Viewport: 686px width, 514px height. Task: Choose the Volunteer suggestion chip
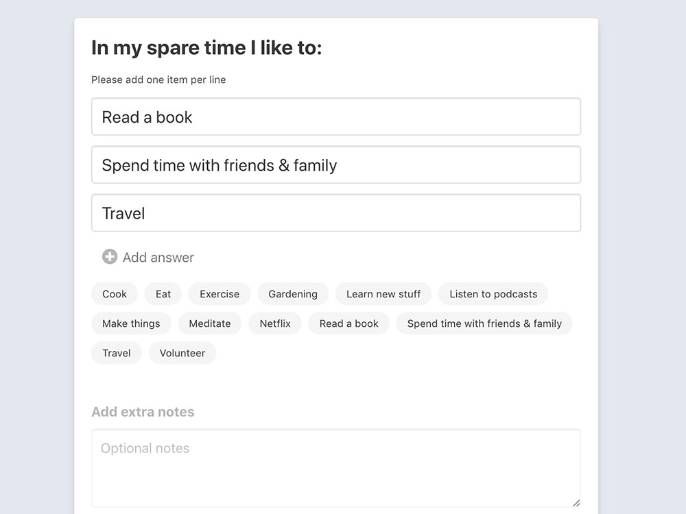point(182,353)
